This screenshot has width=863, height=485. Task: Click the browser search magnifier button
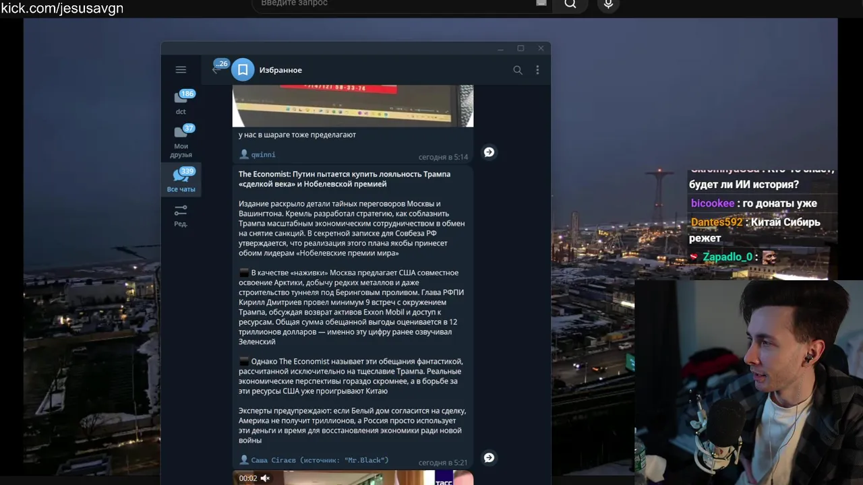570,4
